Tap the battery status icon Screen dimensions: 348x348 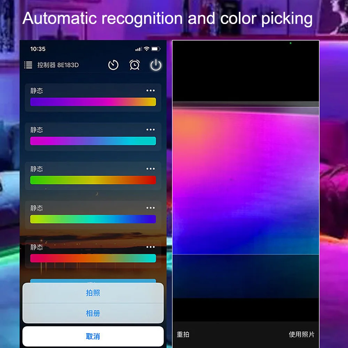[156, 49]
